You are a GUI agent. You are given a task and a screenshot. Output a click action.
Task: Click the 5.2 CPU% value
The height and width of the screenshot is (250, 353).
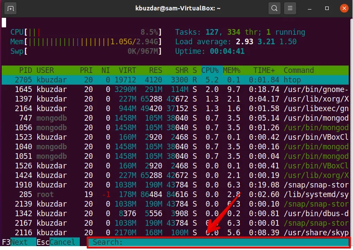[212, 80]
